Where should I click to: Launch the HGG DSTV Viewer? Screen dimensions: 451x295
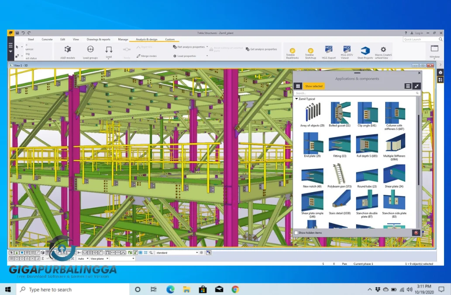coord(347,51)
